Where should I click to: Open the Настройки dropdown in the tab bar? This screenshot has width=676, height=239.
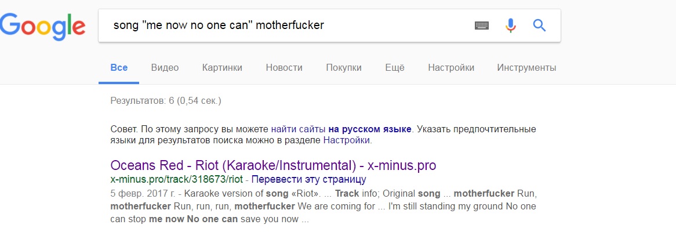pyautogui.click(x=451, y=68)
